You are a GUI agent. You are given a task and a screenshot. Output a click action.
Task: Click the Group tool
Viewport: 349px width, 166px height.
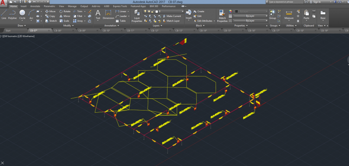[272, 14]
